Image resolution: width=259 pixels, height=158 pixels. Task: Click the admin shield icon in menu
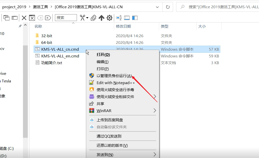(91, 76)
